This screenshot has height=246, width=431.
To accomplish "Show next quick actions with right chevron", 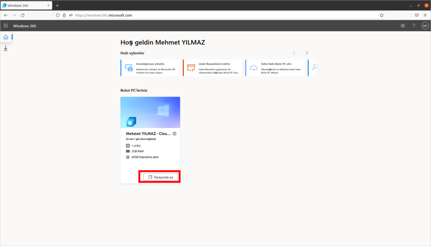I will [x=307, y=53].
